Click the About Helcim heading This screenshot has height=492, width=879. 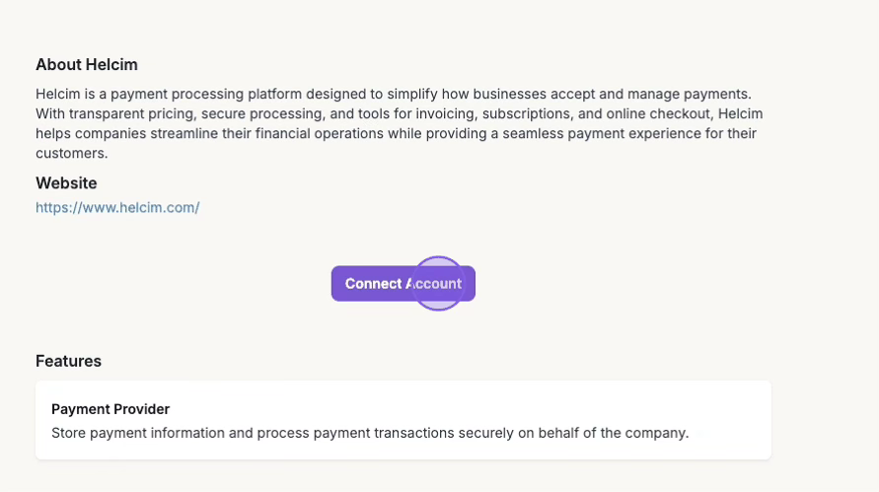tap(87, 65)
